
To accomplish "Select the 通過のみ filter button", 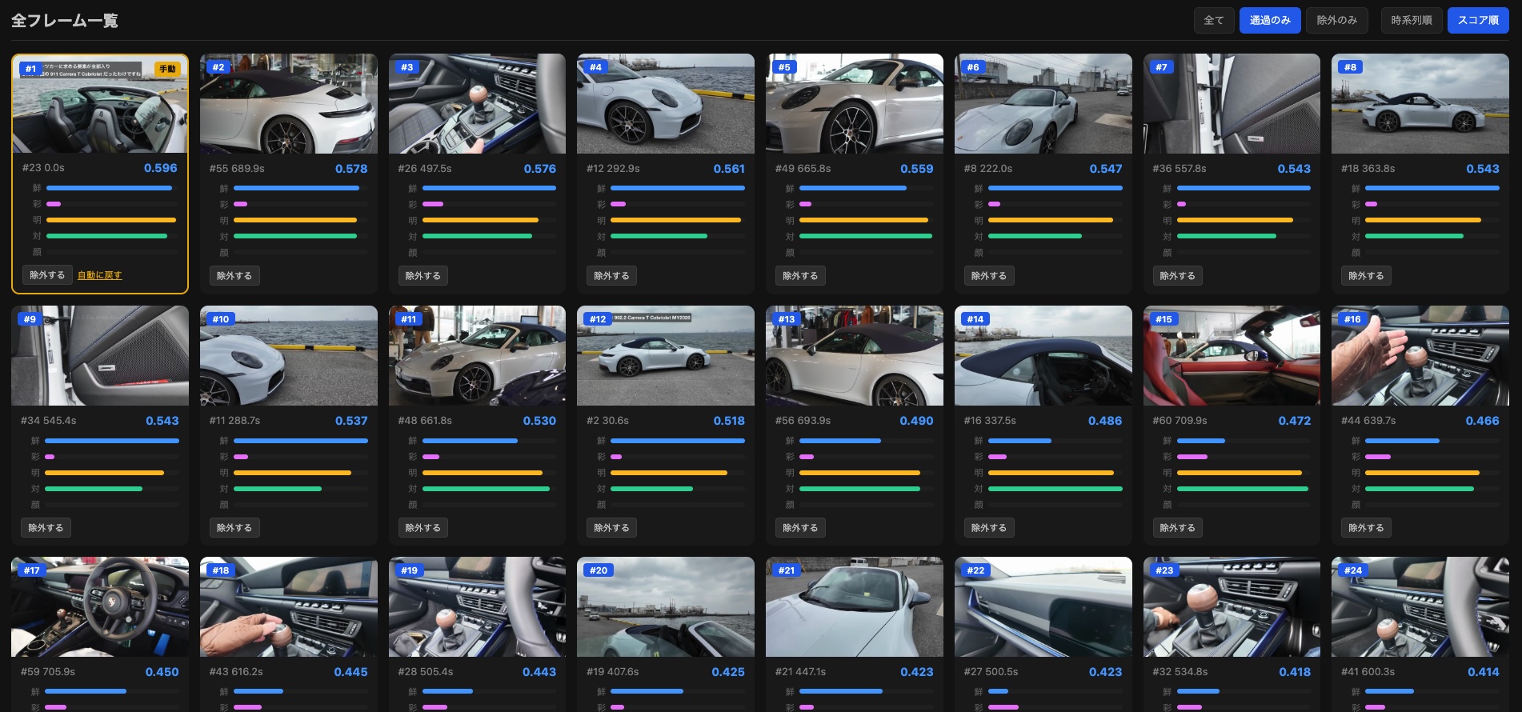I will pyautogui.click(x=1269, y=21).
